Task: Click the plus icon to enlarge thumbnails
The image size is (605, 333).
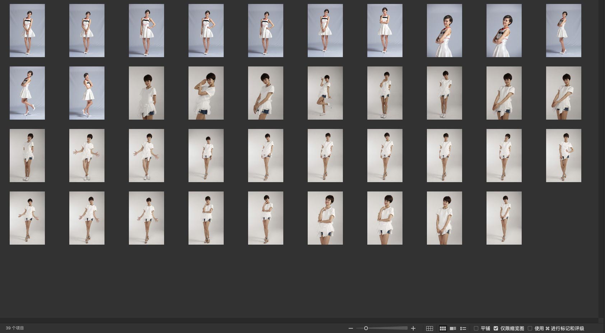Action: pos(413,328)
